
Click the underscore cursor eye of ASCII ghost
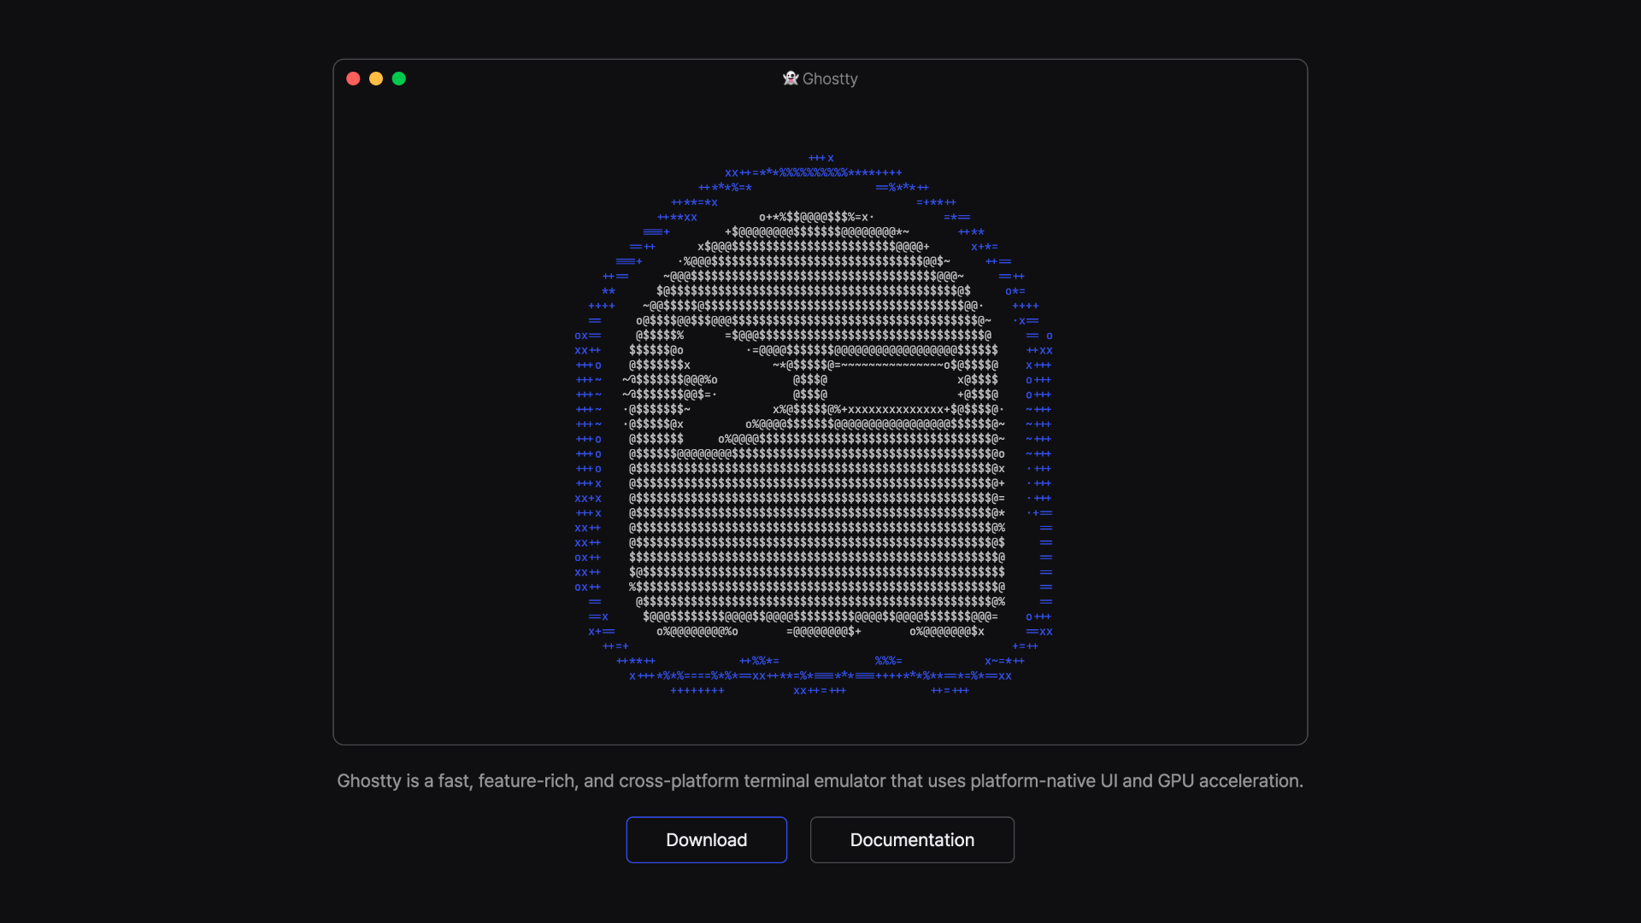(893, 387)
